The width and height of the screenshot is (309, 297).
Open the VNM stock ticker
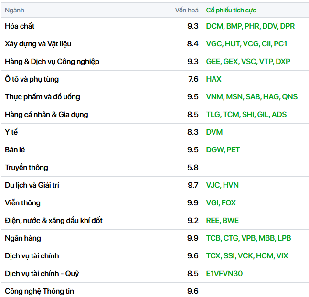click(x=215, y=97)
